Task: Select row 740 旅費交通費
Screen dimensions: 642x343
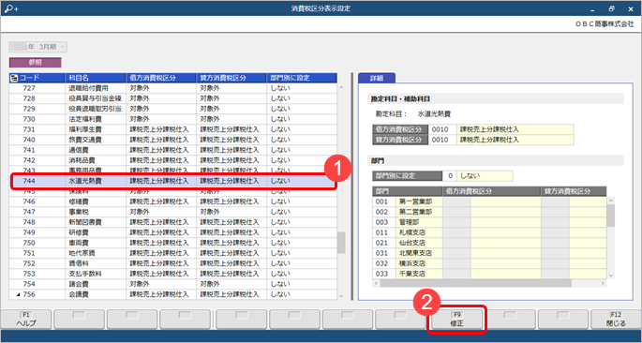Action: 172,140
